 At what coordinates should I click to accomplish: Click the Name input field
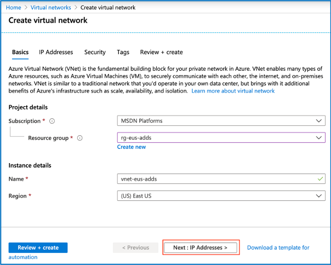tap(214, 179)
